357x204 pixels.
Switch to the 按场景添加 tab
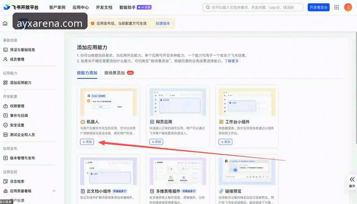(114, 73)
